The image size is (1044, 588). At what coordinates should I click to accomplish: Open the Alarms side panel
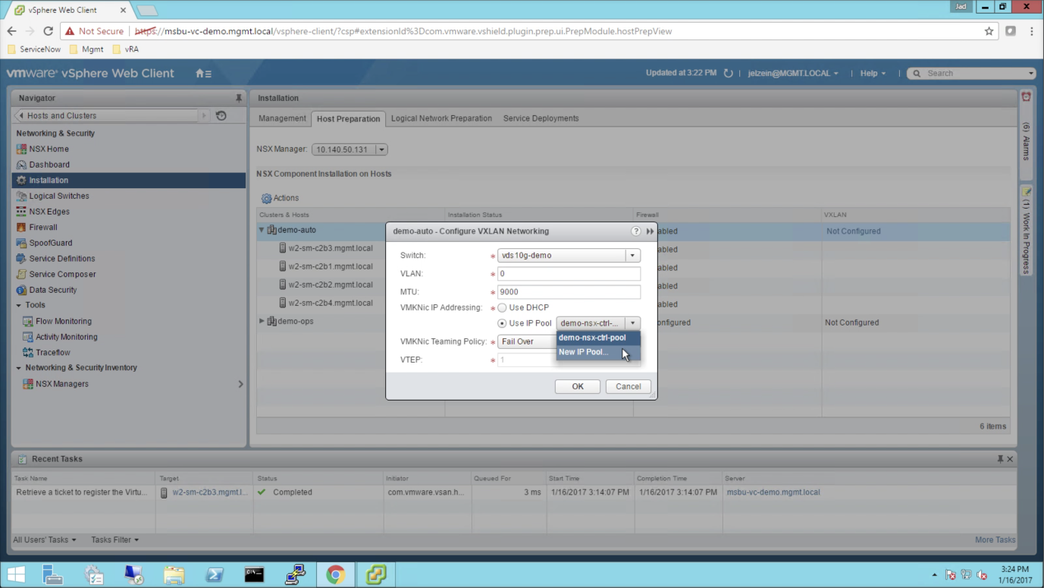pyautogui.click(x=1026, y=135)
